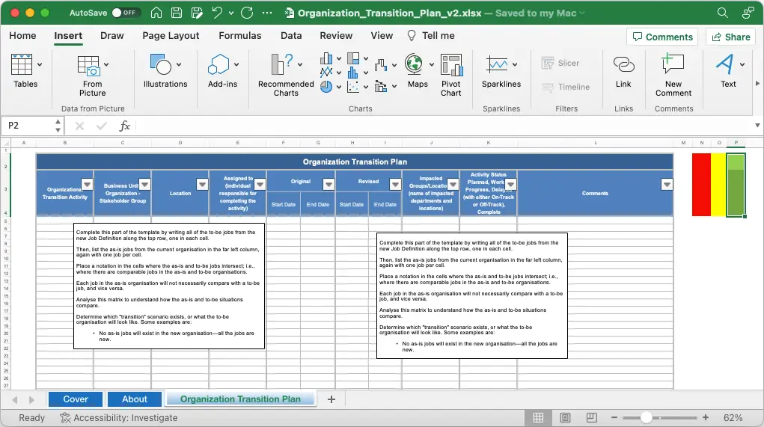Select the red color cell

(701, 185)
